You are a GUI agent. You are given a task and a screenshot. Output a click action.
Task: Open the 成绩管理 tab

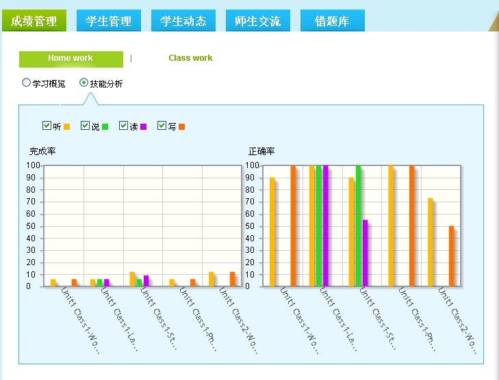point(34,21)
